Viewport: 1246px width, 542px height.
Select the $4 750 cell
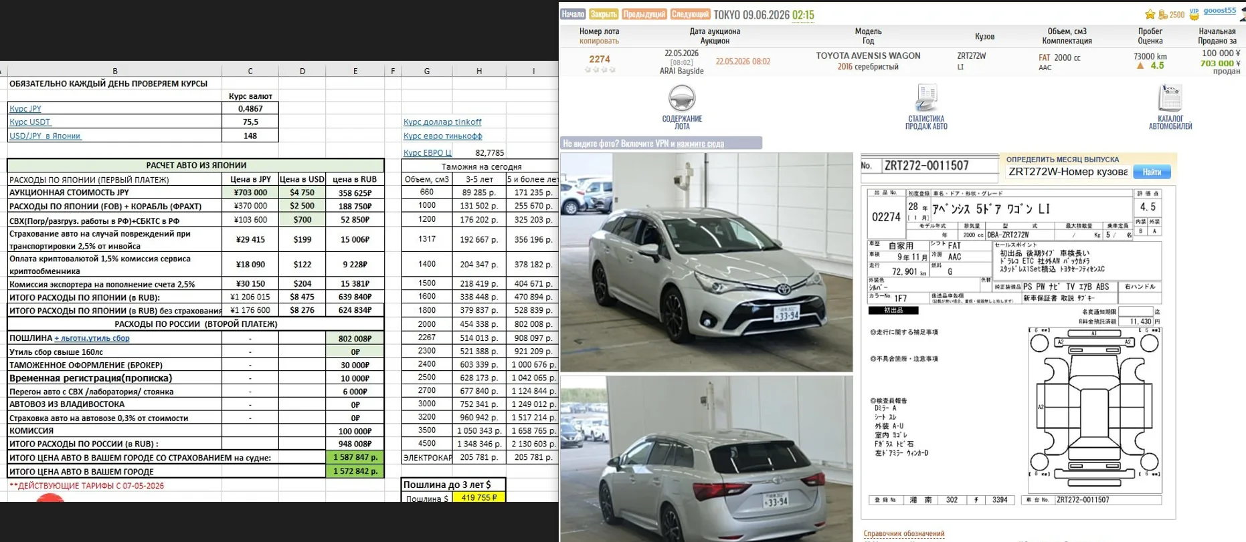point(302,192)
